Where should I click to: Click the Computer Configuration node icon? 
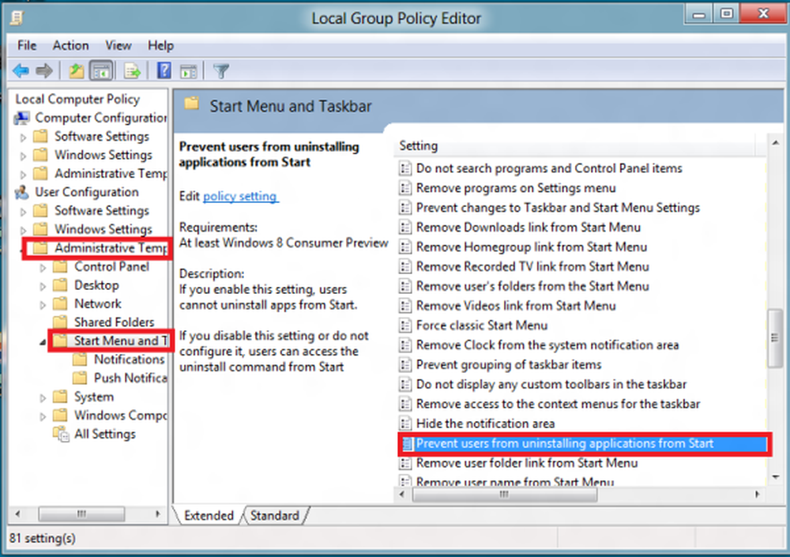pyautogui.click(x=22, y=118)
